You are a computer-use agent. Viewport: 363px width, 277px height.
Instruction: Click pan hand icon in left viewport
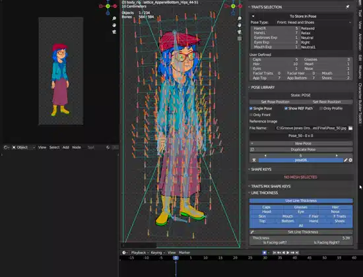pos(114,25)
